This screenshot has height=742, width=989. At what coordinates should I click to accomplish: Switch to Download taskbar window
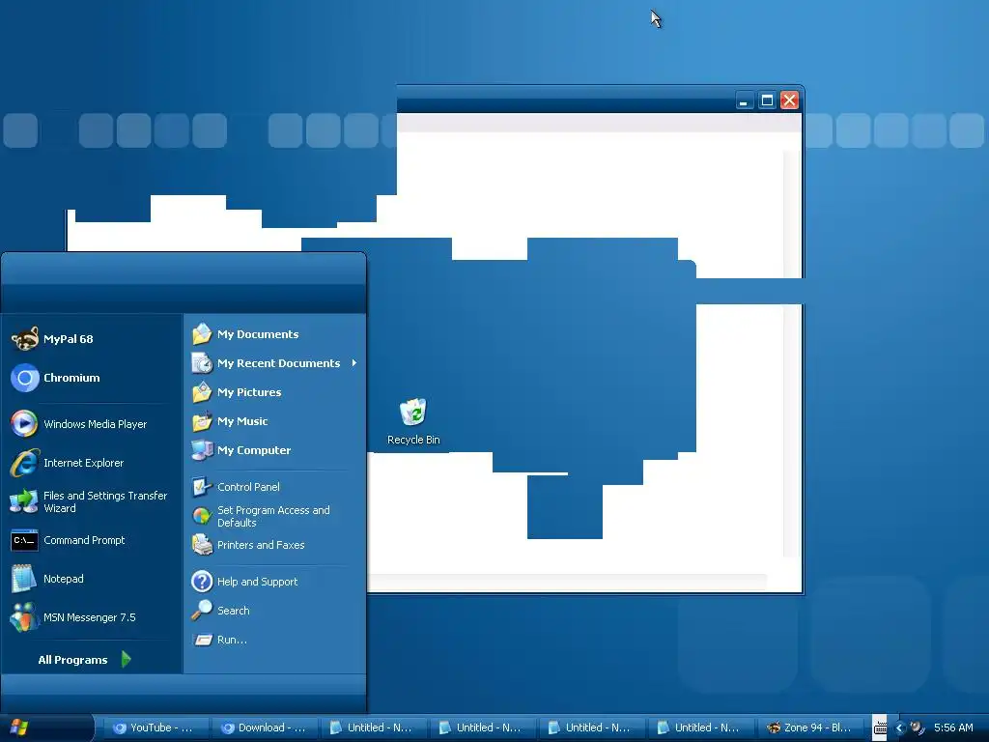click(x=267, y=728)
